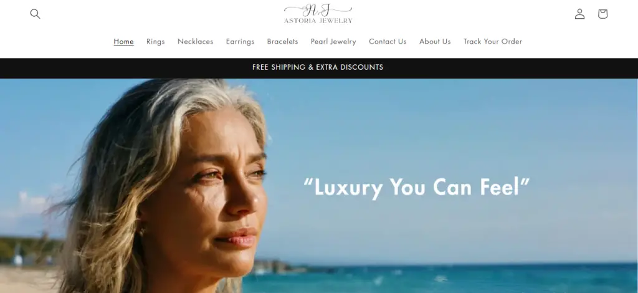The width and height of the screenshot is (638, 293).
Task: Open the Contact Us page
Action: coord(388,42)
